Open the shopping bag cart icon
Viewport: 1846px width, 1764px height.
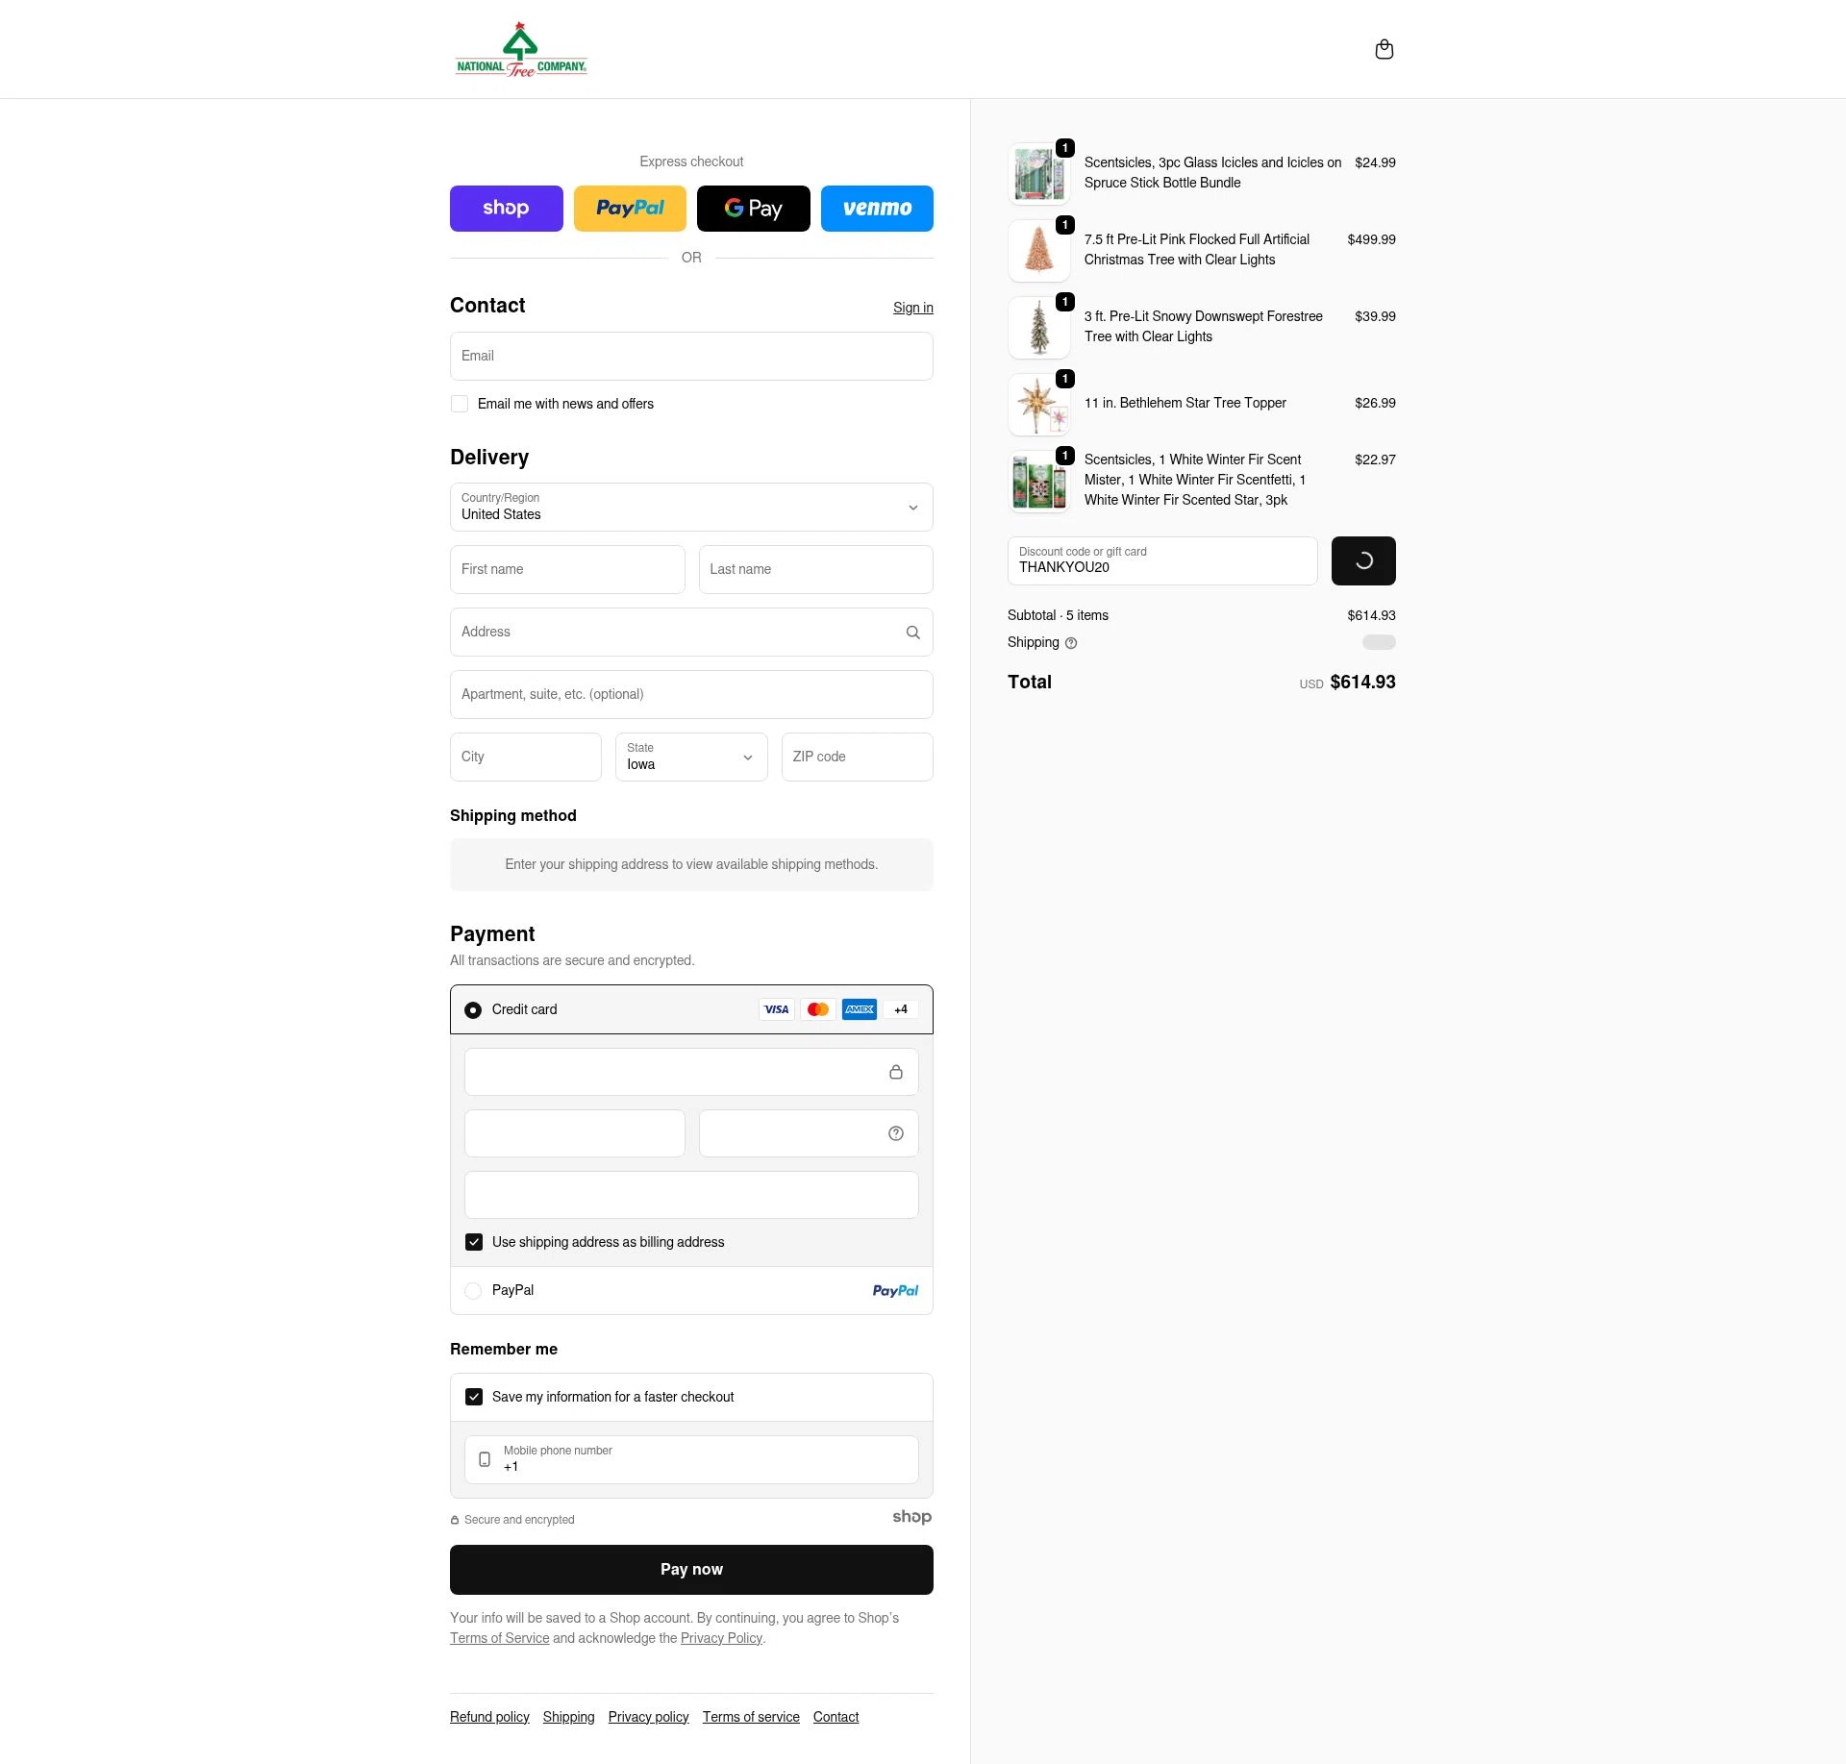(1384, 50)
